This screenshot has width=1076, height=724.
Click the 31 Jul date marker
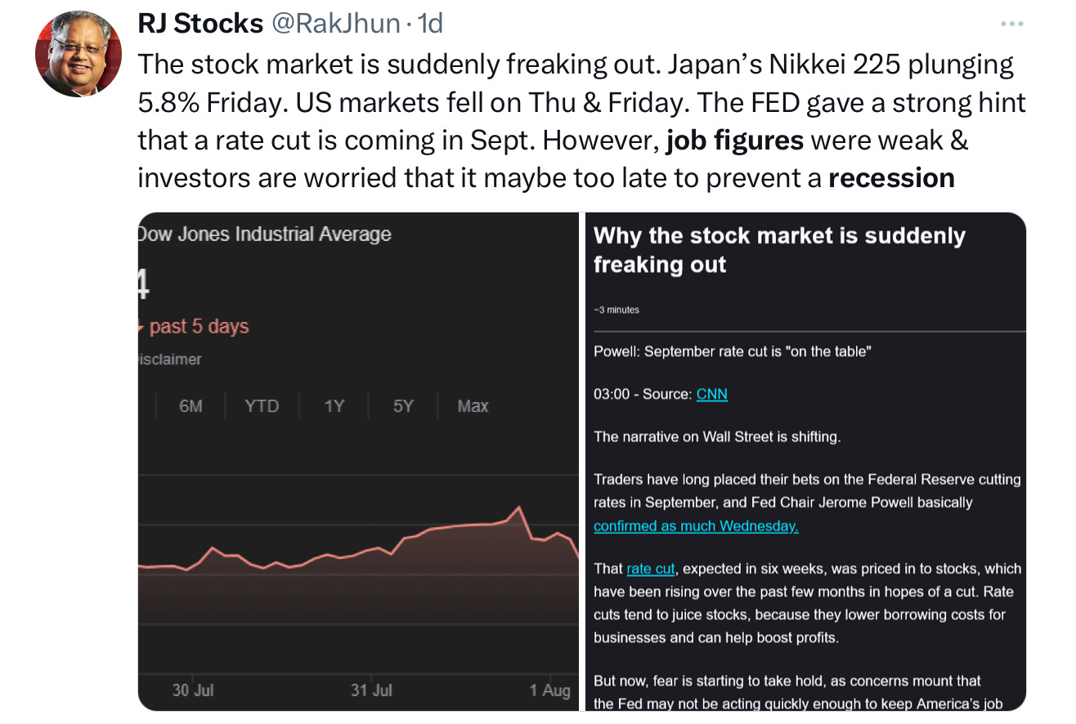(x=371, y=690)
